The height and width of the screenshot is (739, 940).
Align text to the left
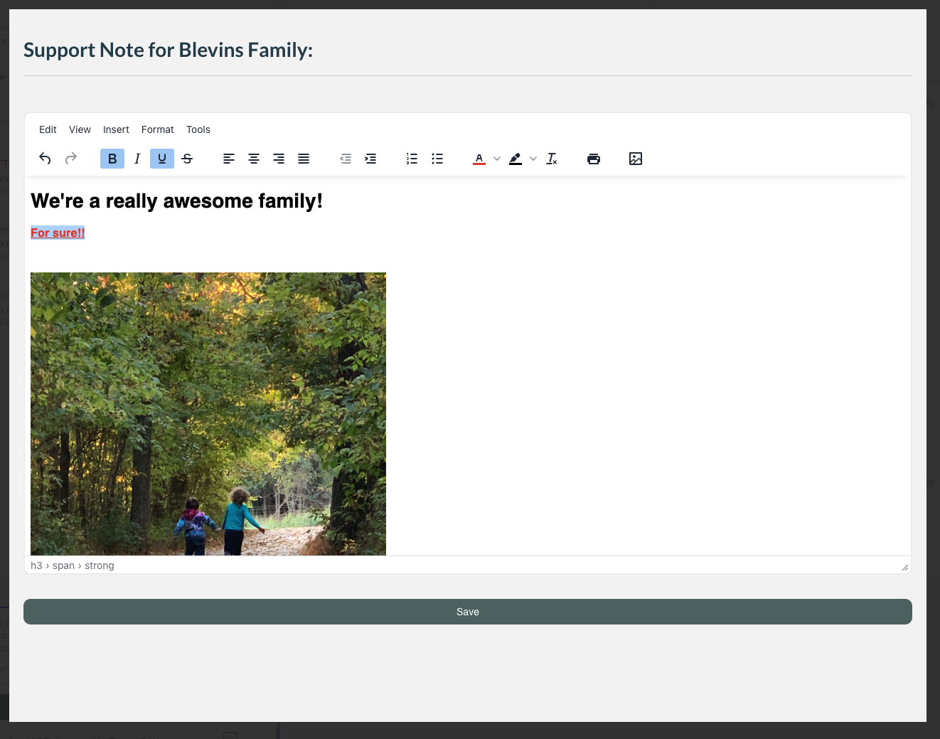coord(229,159)
